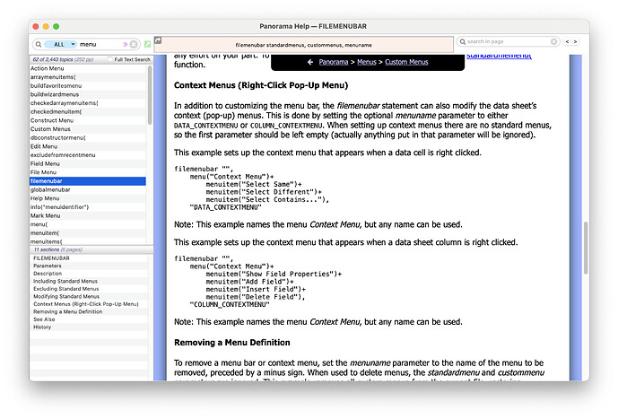Clear the search in page field
Screen dimensions: 618x419
(x=553, y=41)
